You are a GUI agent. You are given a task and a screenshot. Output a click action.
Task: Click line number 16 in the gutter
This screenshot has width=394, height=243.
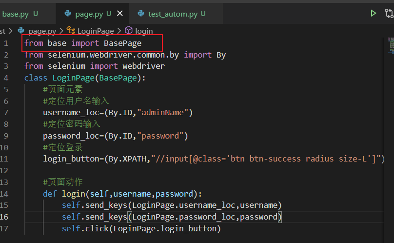4,217
